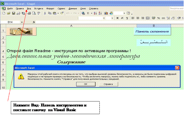
Task: Toggle italic К formatting
Action: click(122, 18)
